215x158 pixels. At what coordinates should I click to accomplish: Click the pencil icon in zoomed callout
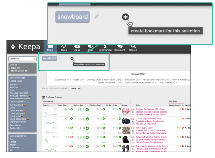click(96, 17)
